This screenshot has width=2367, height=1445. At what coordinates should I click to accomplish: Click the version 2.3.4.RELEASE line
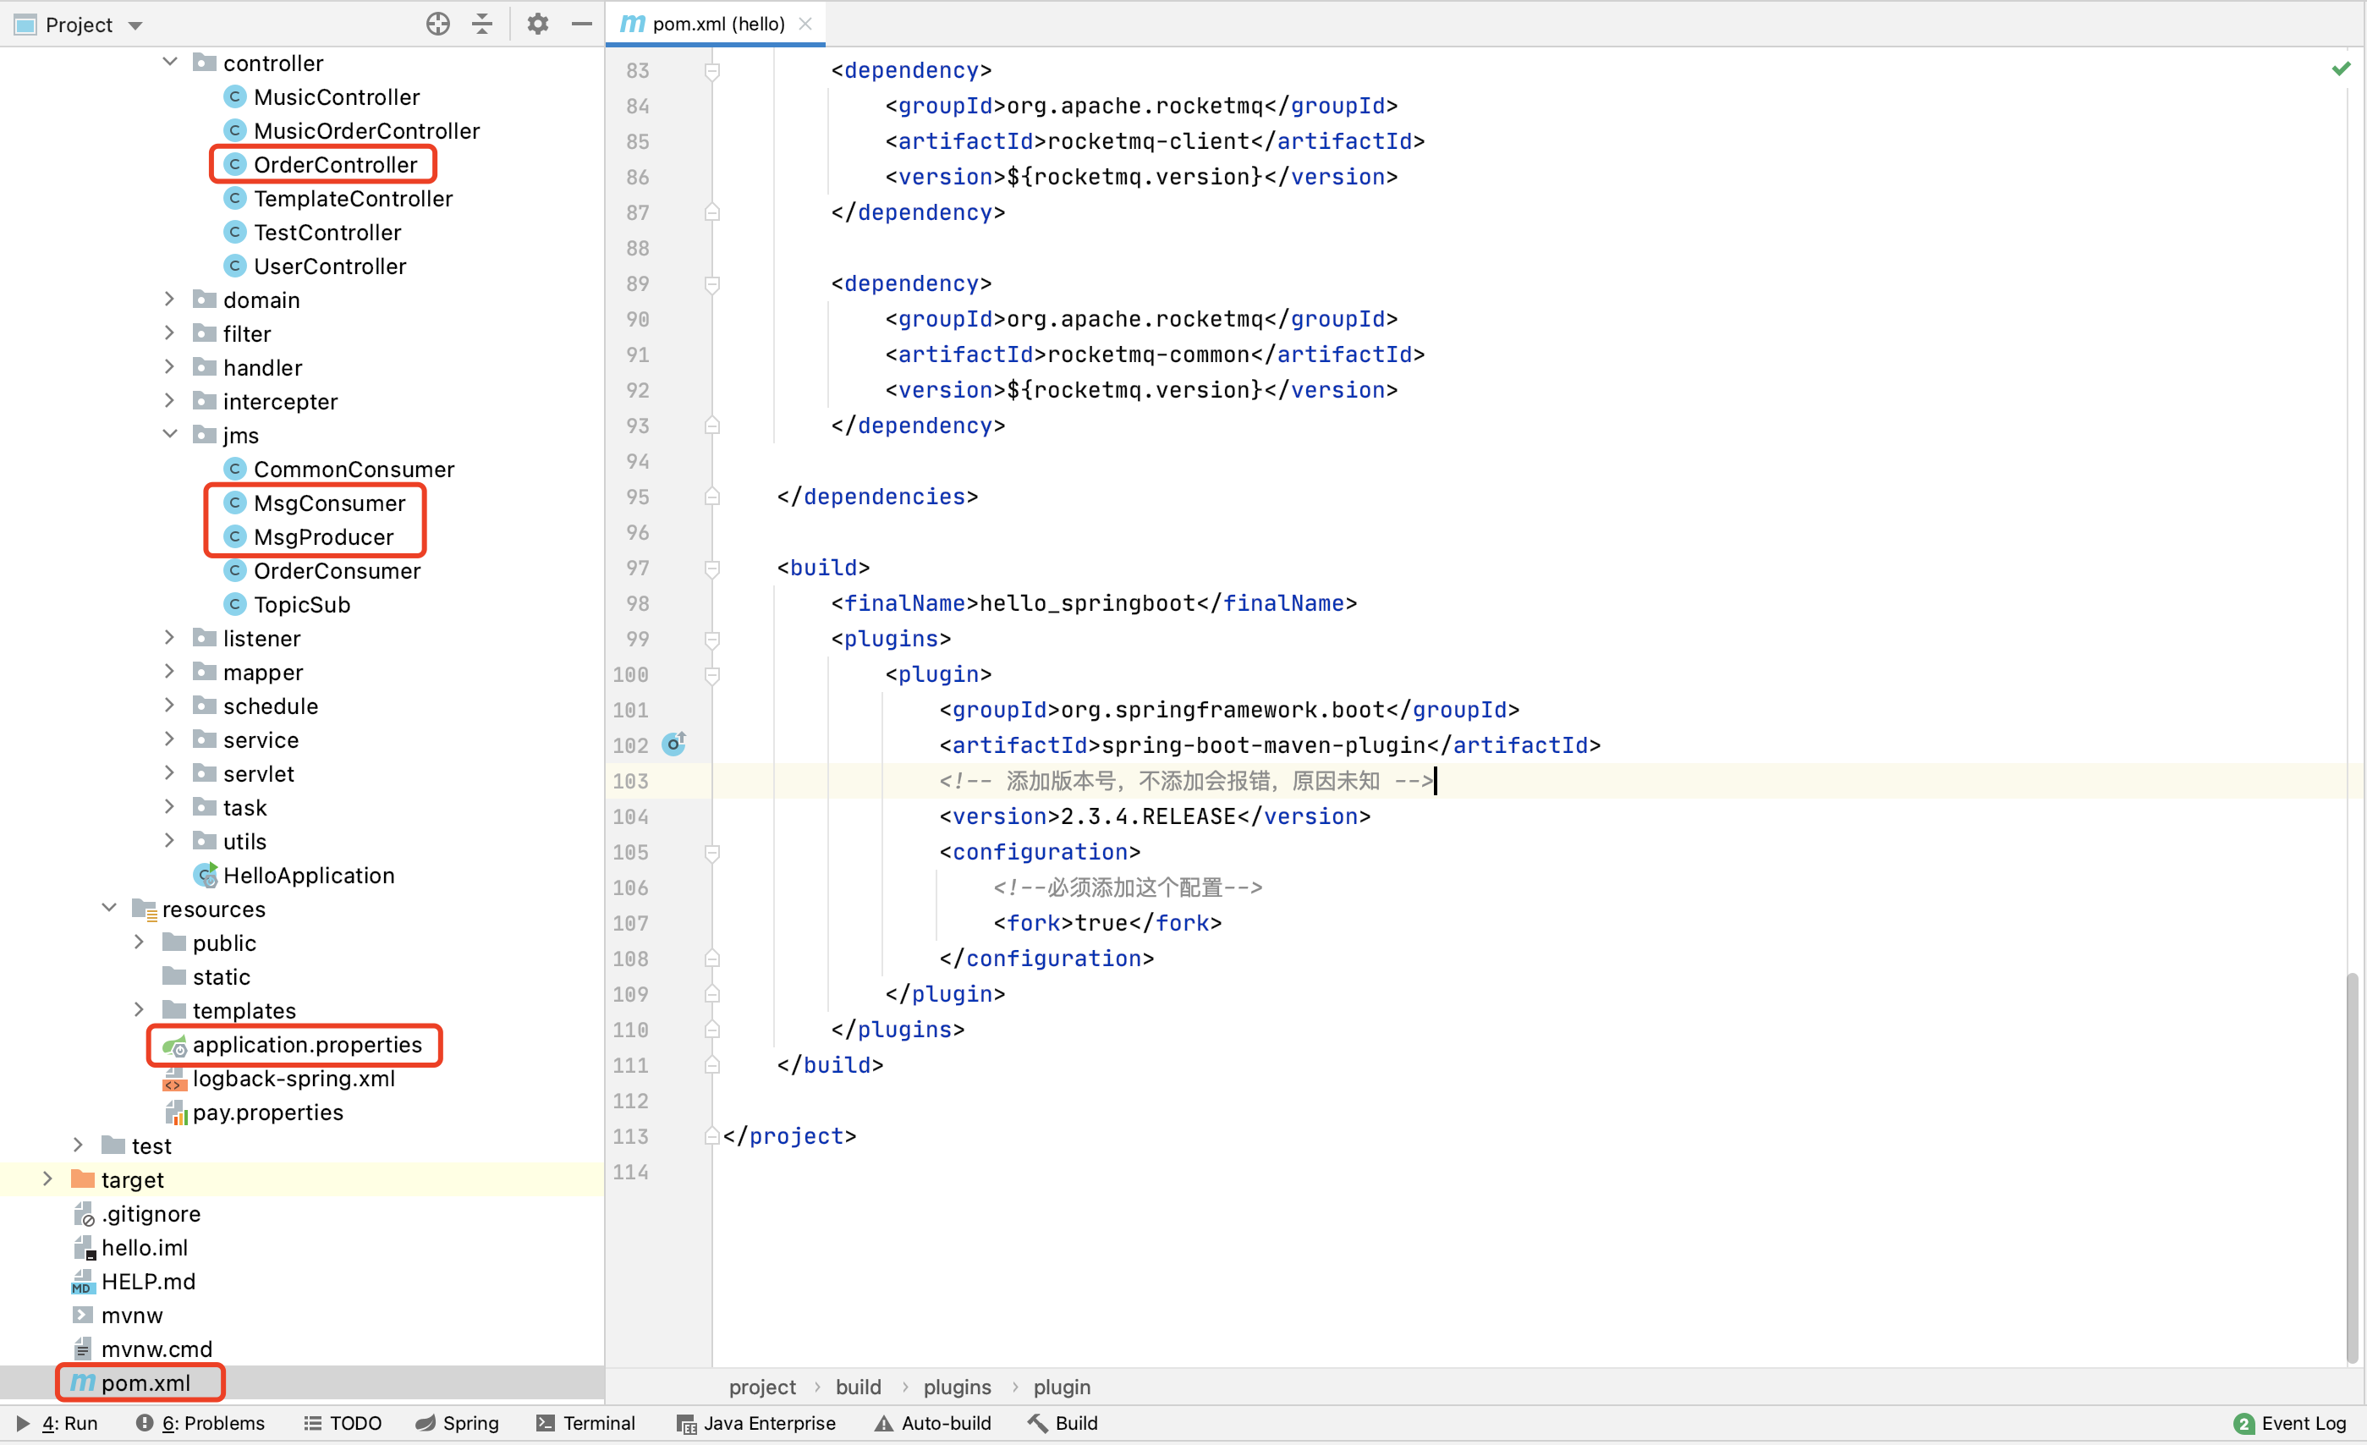click(x=1156, y=816)
